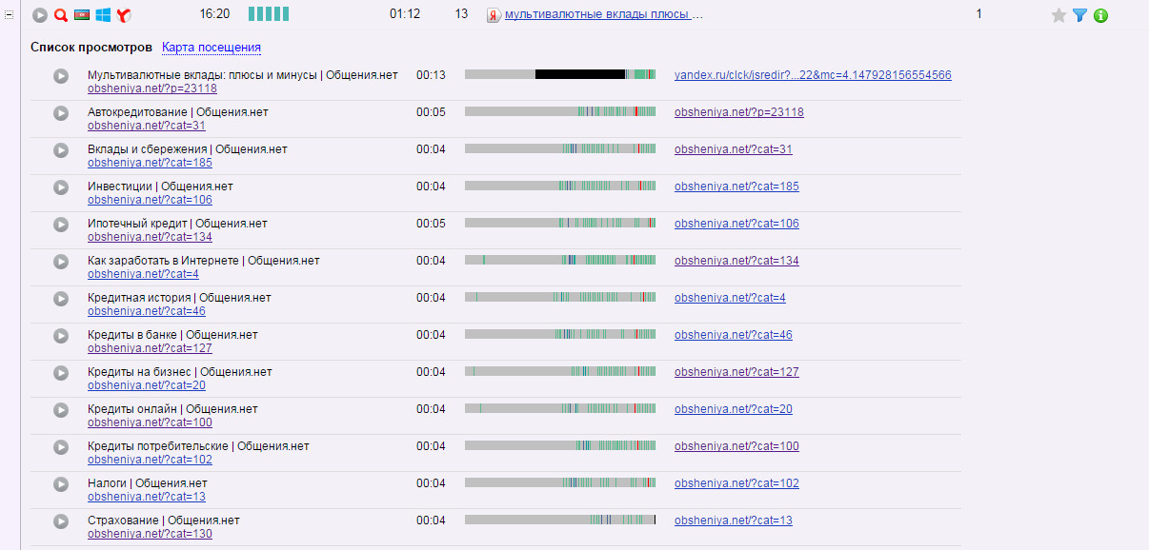Click the Yandex Browser icon
The image size is (1149, 550).
pyautogui.click(x=124, y=15)
